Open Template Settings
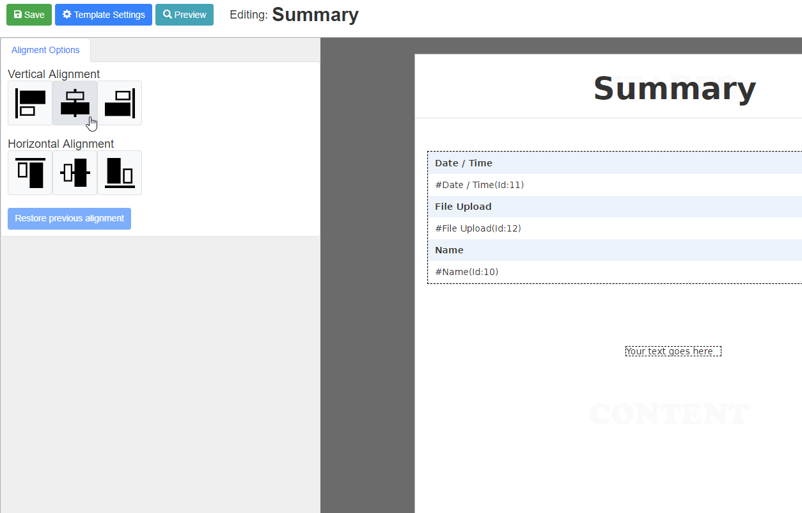This screenshot has width=802, height=513. [x=104, y=15]
